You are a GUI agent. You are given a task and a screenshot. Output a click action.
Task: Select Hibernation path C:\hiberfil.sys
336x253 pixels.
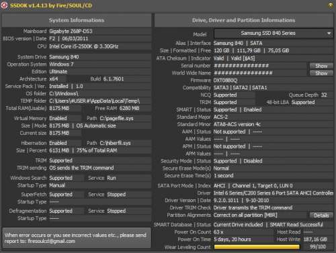pyautogui.click(x=115, y=143)
